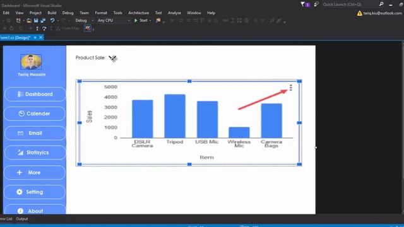The image size is (404, 227).
Task: Open the Debug menu
Action: (x=68, y=13)
